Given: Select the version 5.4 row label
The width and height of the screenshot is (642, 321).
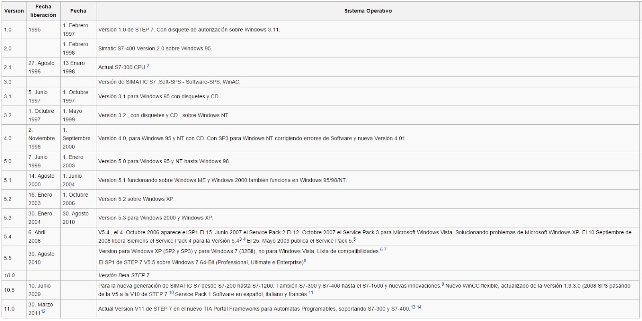Looking at the screenshot, I should [x=8, y=237].
